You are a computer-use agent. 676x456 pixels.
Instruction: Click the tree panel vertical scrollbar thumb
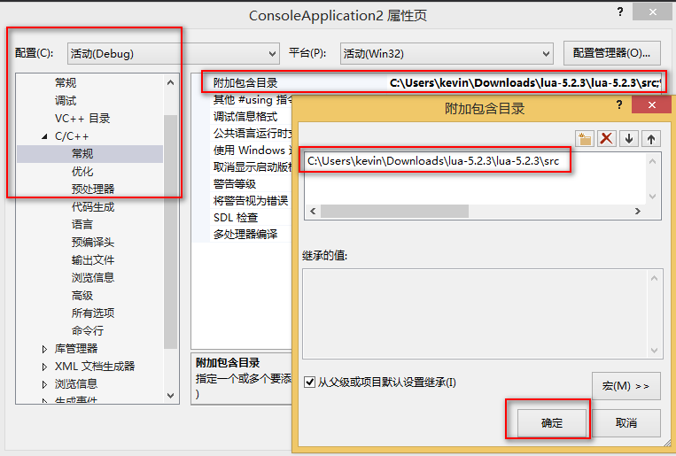click(171, 232)
